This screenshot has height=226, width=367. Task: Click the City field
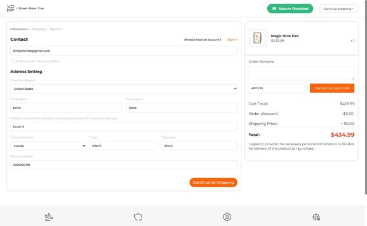coord(124,146)
